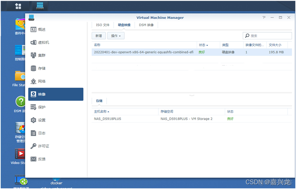Sort by the 文件大小 column header

[277, 45]
